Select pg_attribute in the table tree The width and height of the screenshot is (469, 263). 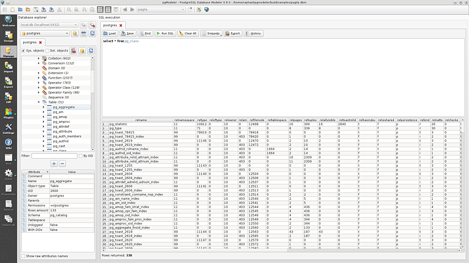click(x=62, y=131)
